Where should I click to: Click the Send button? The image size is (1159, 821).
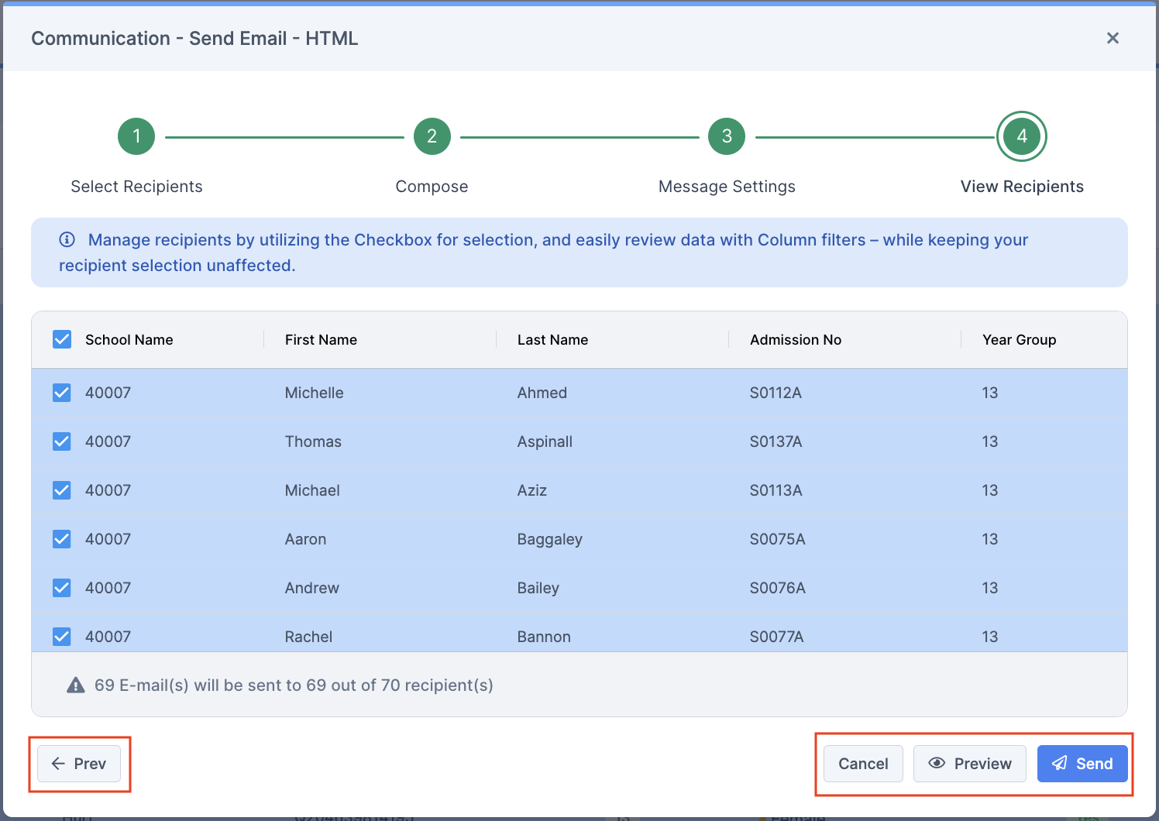click(x=1082, y=764)
